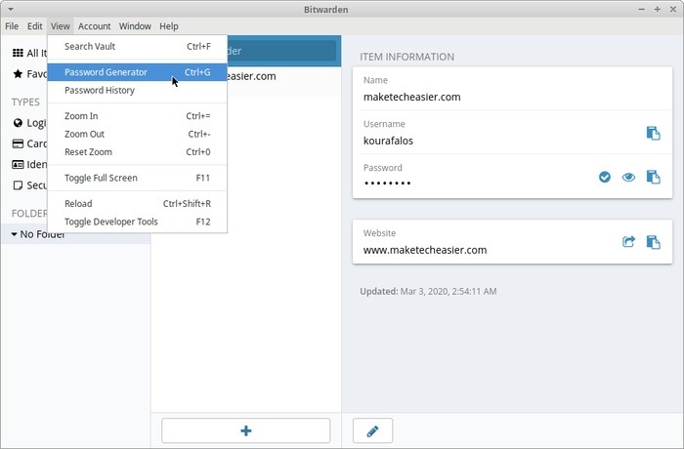The image size is (684, 449).
Task: Click the kourafalos username value
Action: (x=388, y=141)
